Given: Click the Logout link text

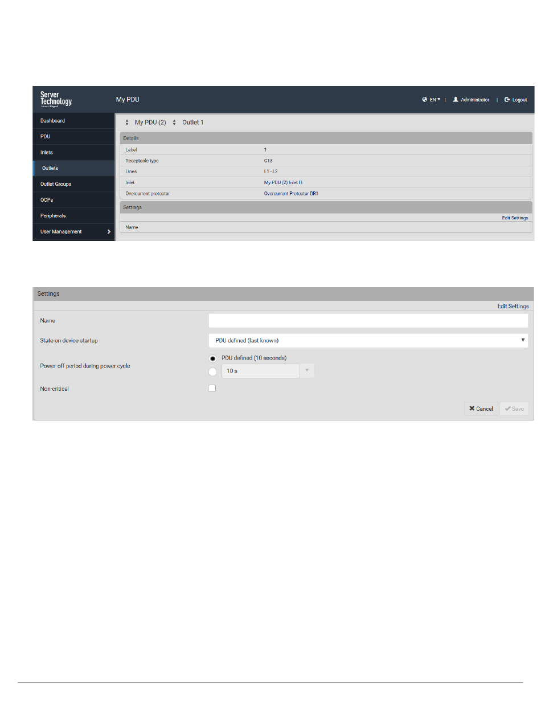Looking at the screenshot, I should coord(519,100).
